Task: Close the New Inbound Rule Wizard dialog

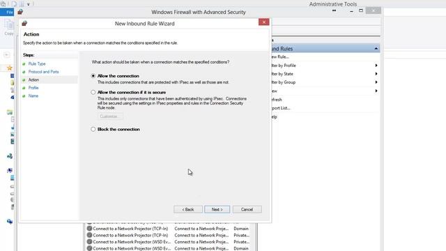Action: pyautogui.click(x=263, y=22)
